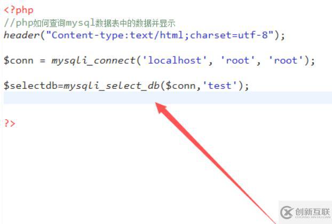Click the header function name
Screen dimensions: 332x224
(x=22, y=35)
